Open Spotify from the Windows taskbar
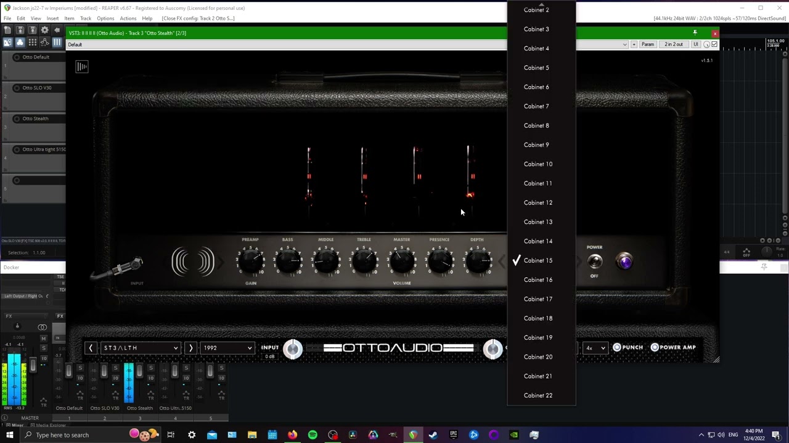Image resolution: width=789 pixels, height=443 pixels. point(313,435)
